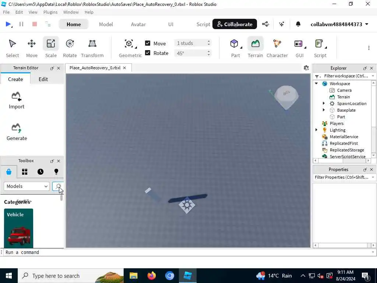Open the Vehicle category thumbnail
377x283 pixels.
pyautogui.click(x=18, y=228)
